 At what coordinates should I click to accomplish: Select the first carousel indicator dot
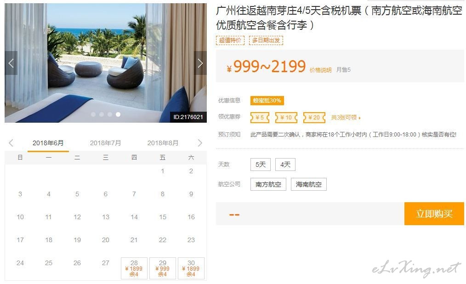point(93,114)
